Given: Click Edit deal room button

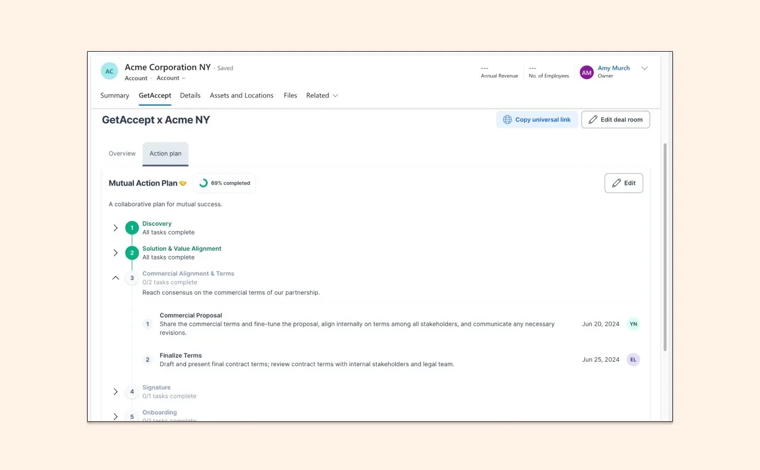Looking at the screenshot, I should [x=616, y=120].
